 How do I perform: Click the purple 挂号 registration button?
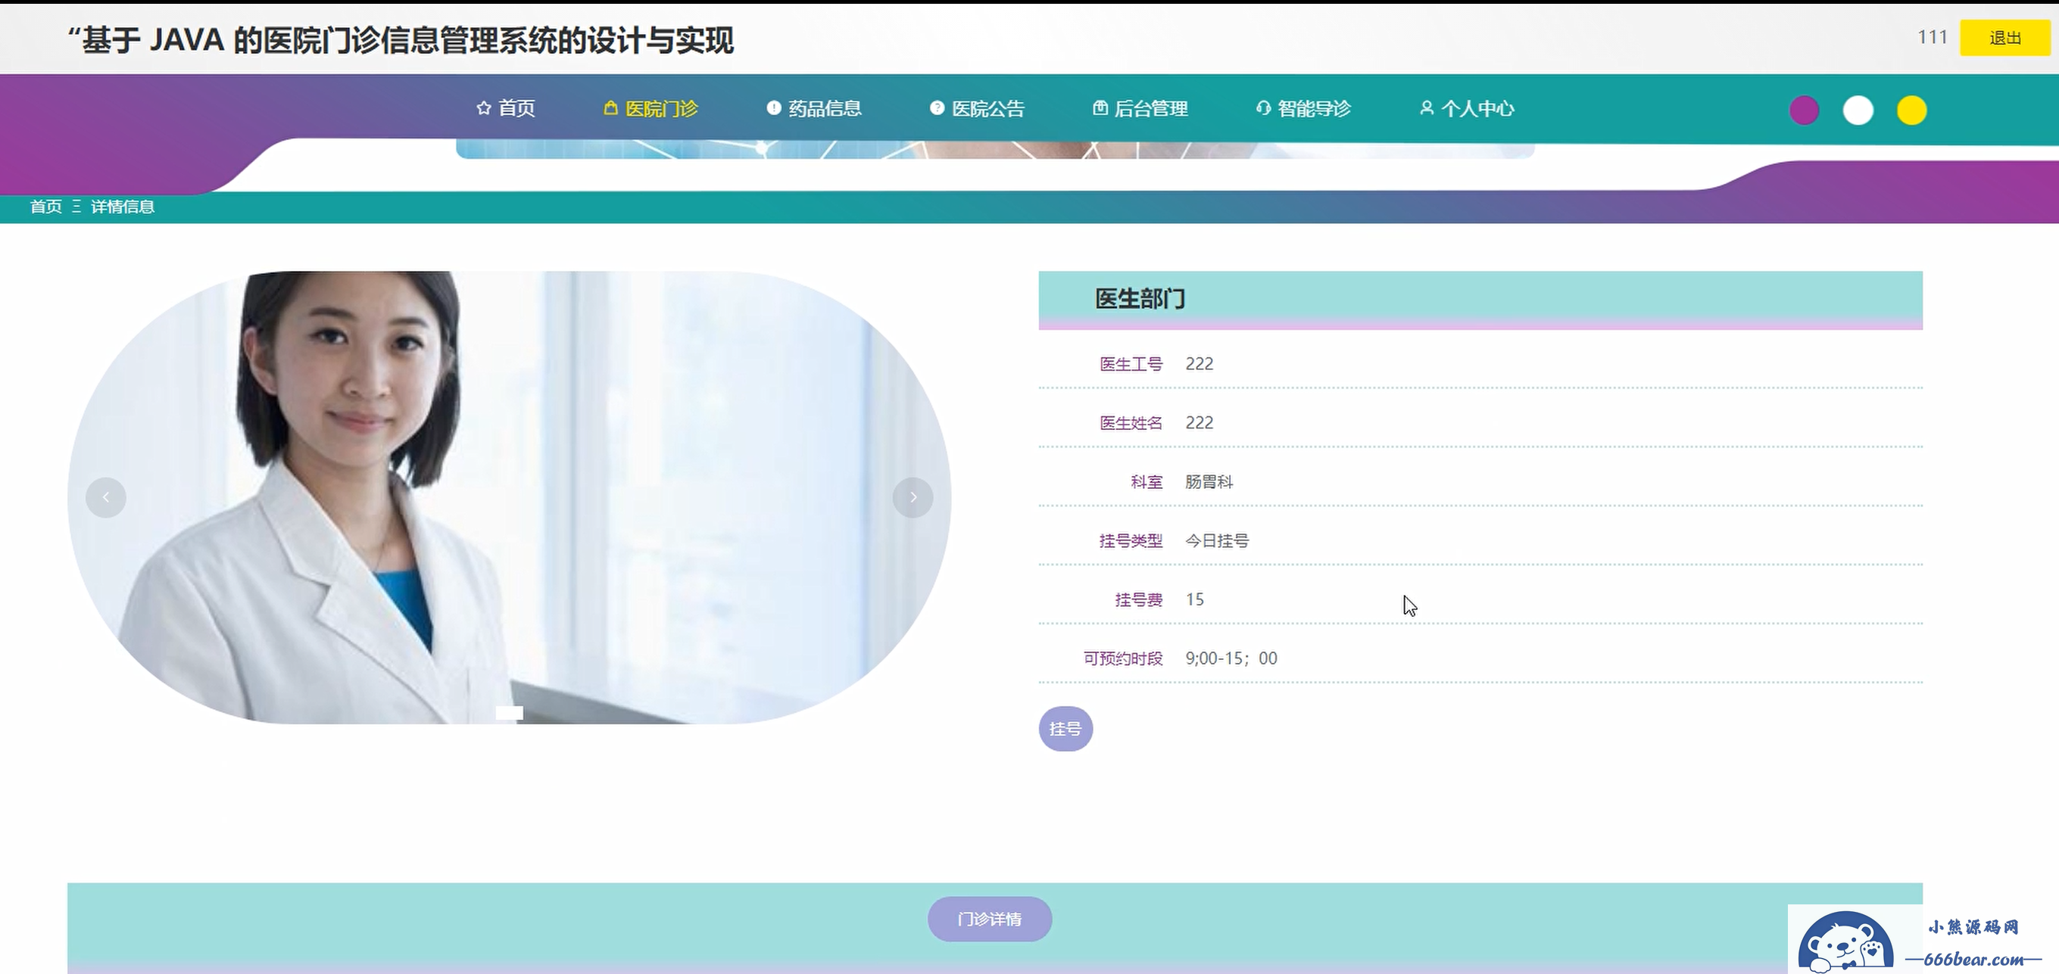click(x=1065, y=729)
